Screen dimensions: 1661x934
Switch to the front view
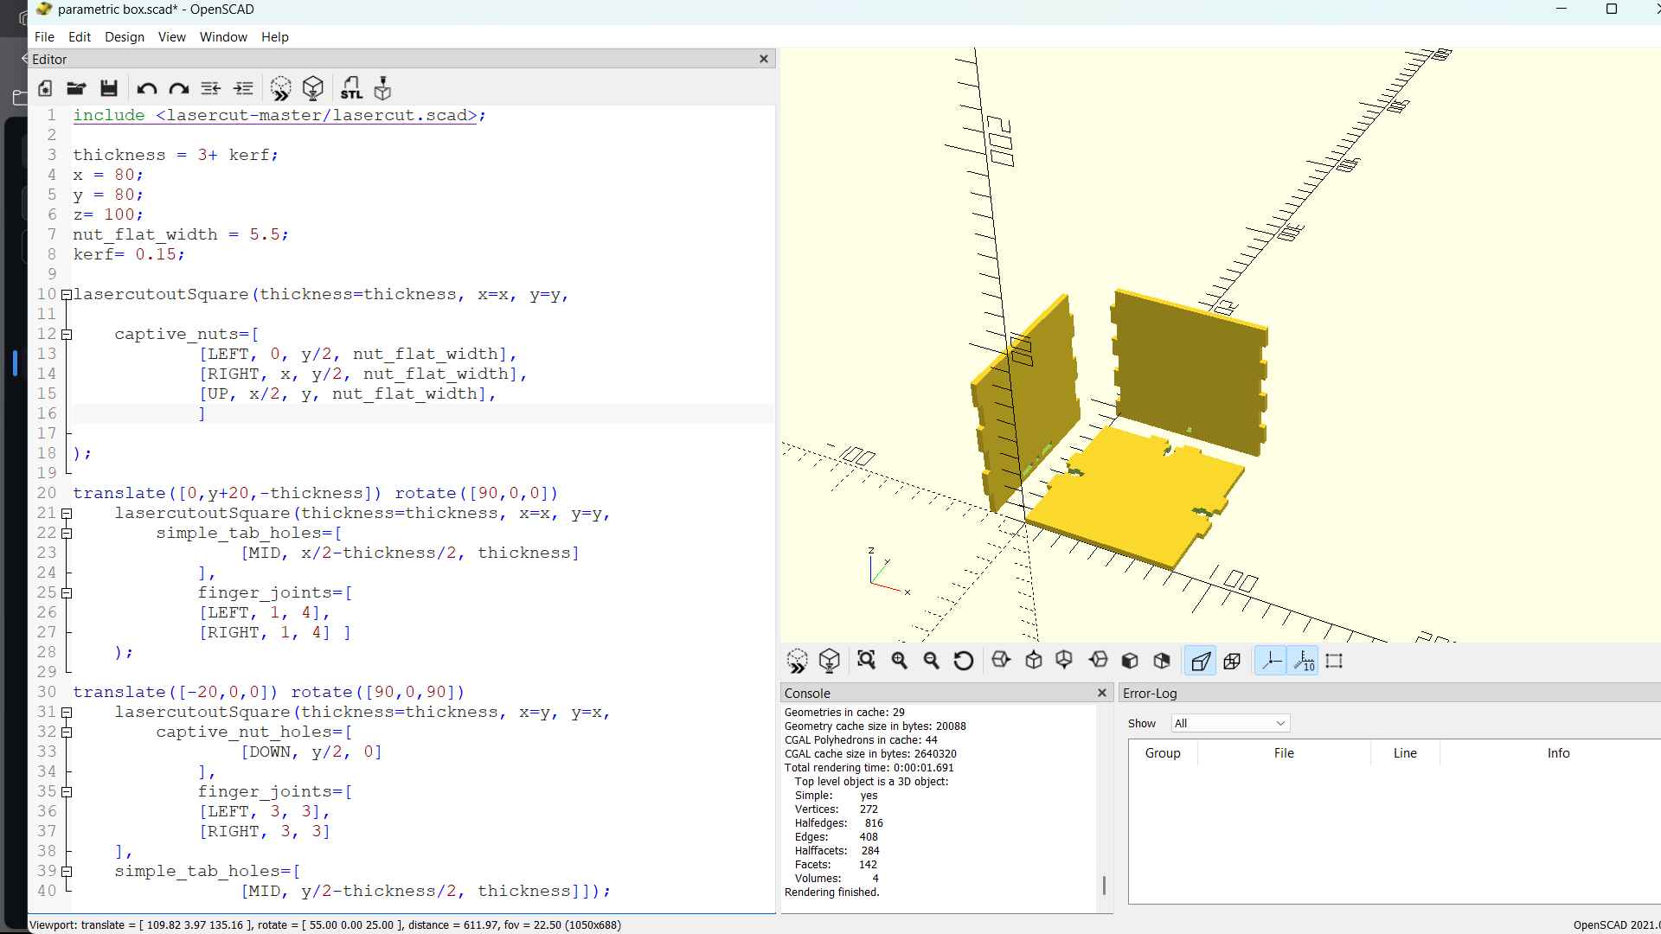pyautogui.click(x=1130, y=661)
